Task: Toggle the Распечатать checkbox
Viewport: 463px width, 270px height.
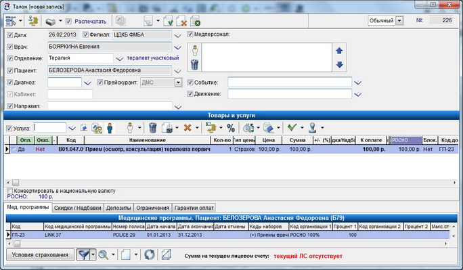Action: (68, 21)
